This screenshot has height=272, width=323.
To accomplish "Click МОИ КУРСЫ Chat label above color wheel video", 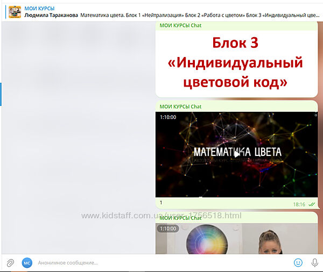I will coord(180,218).
